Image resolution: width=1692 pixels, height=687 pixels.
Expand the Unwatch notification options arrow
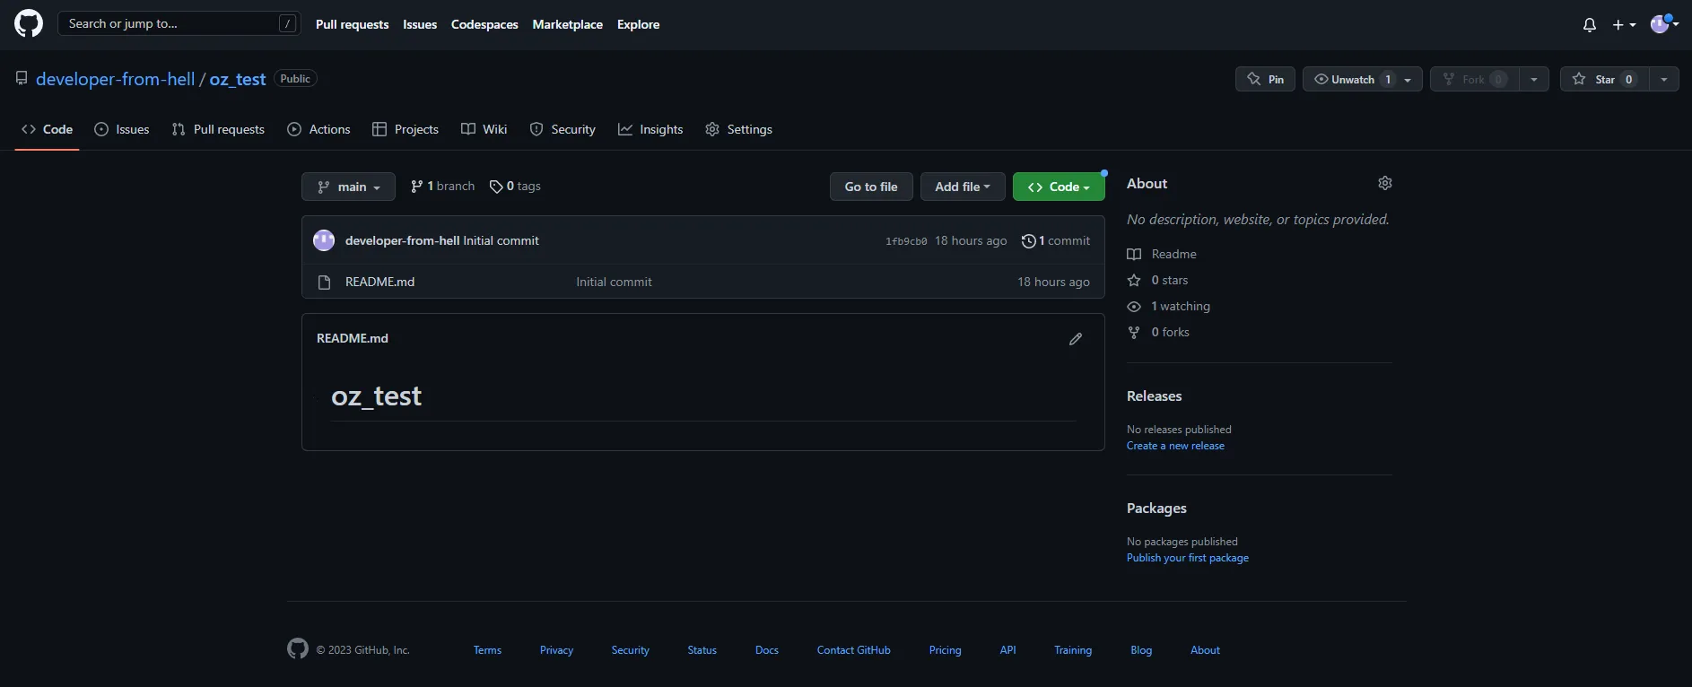[x=1409, y=79]
